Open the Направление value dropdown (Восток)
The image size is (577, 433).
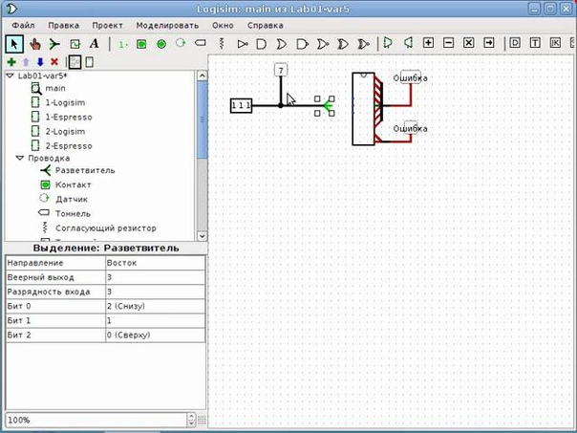point(156,263)
